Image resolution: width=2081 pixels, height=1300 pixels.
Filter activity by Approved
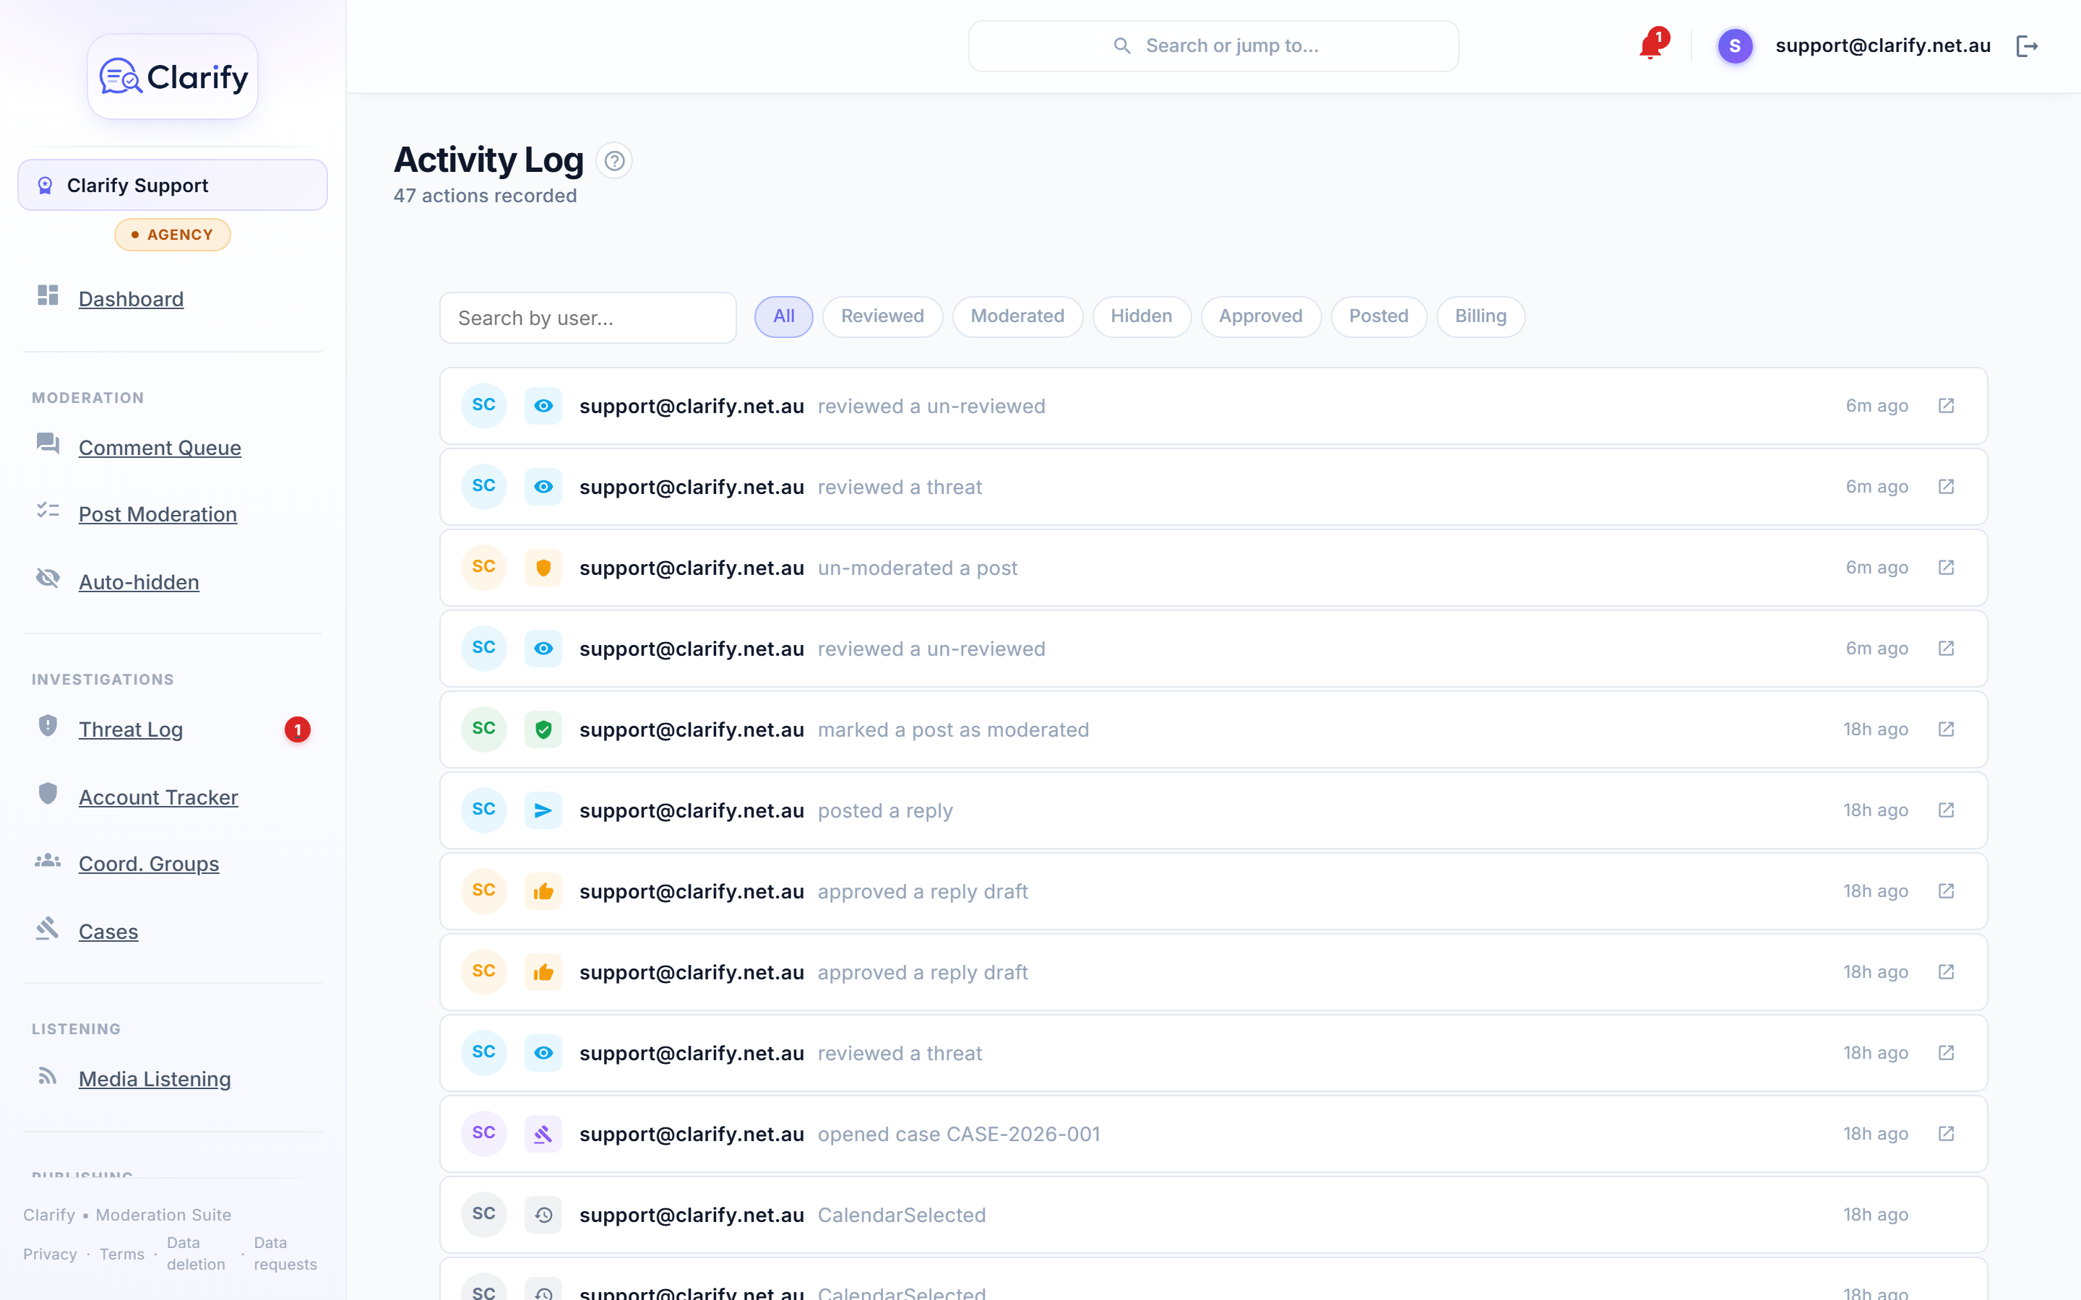(x=1261, y=316)
